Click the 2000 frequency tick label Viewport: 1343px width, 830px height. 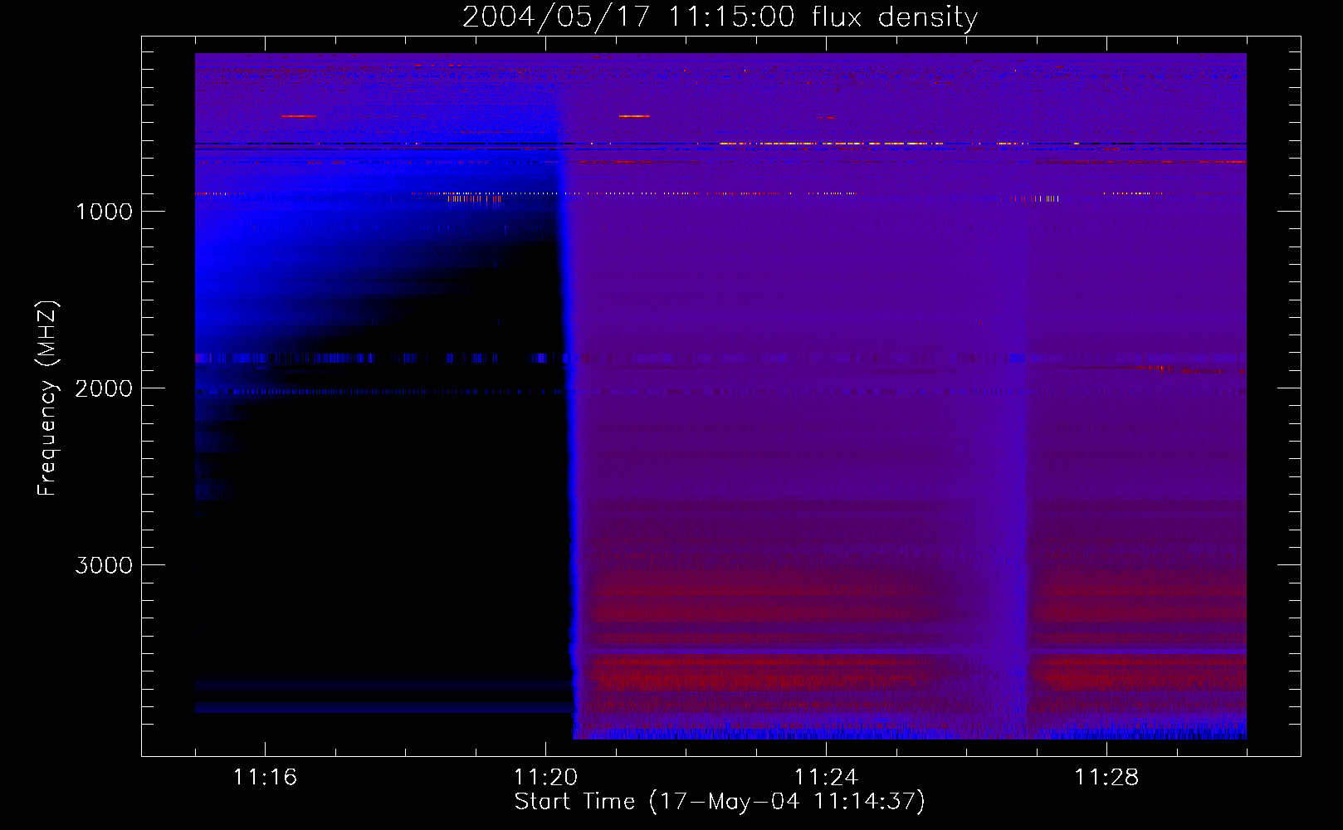(x=104, y=388)
